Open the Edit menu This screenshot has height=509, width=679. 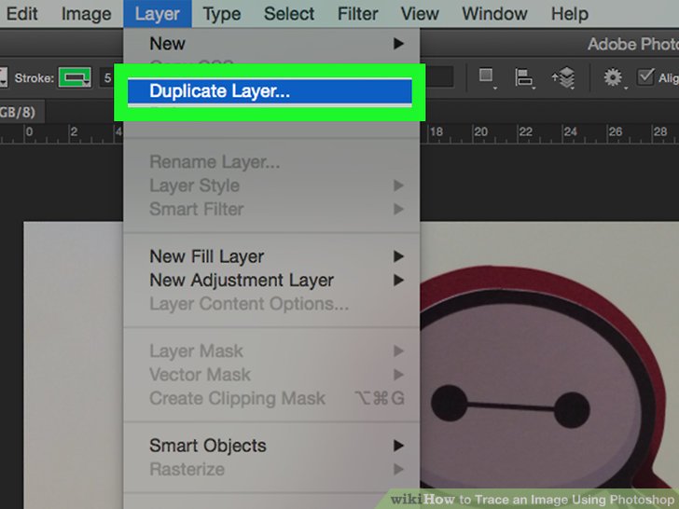[21, 14]
